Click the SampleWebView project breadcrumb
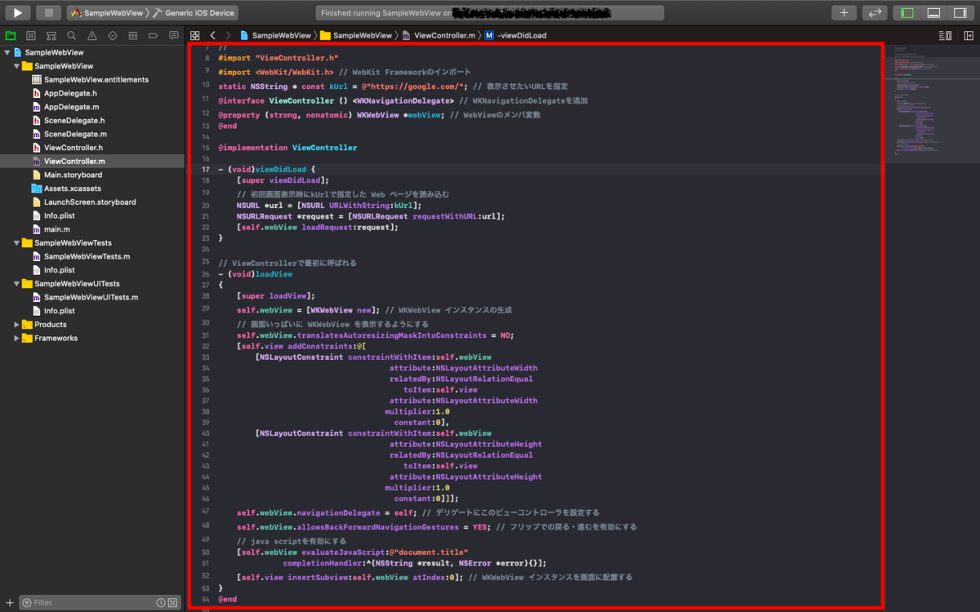Viewport: 980px width, 612px height. (x=275, y=35)
